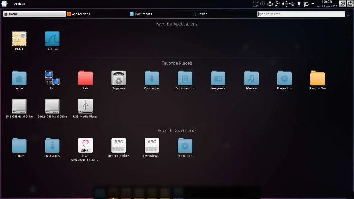Image resolution: width=354 pixels, height=199 pixels.
Task: Open Proyectos in Favorite Places
Action: tap(284, 80)
